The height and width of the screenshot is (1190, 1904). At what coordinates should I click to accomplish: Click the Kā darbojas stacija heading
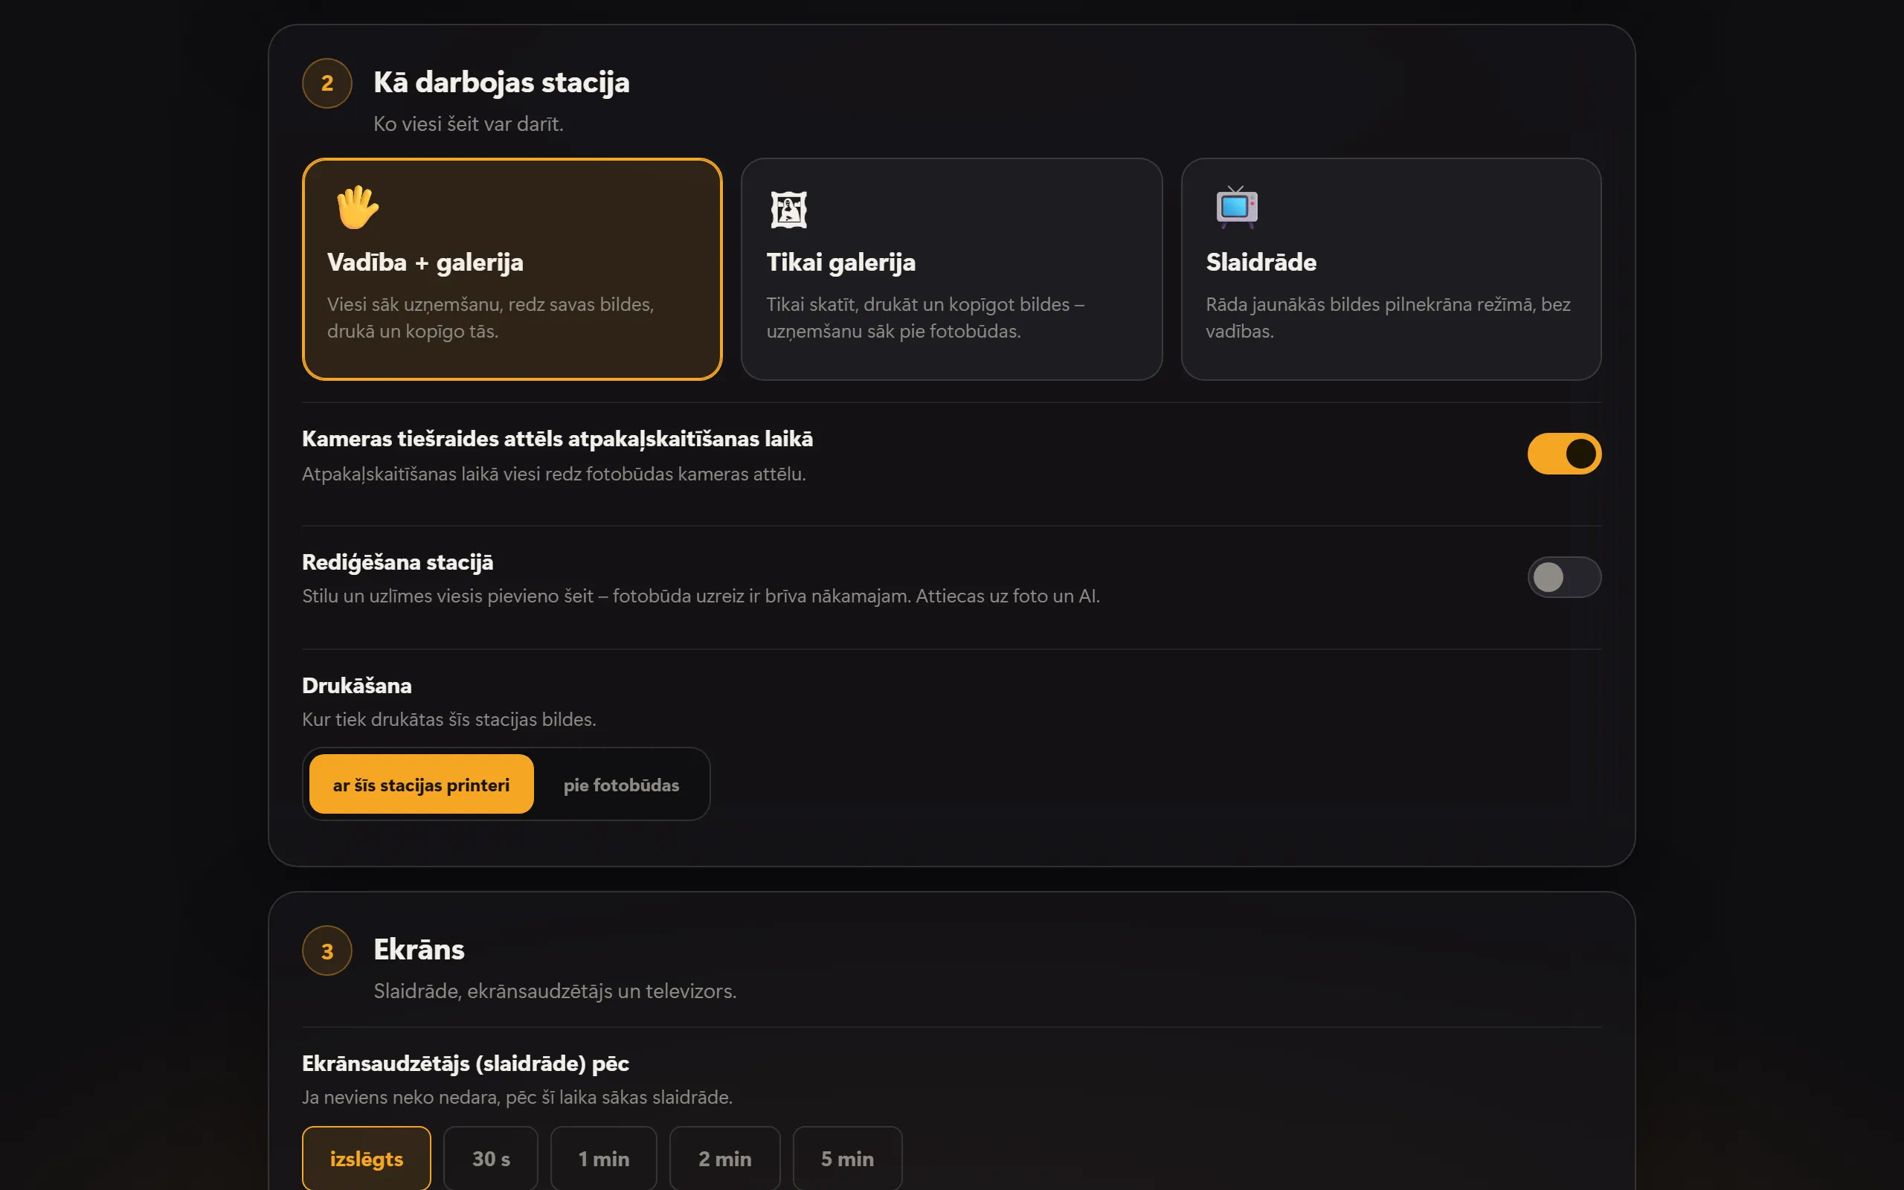pos(501,83)
